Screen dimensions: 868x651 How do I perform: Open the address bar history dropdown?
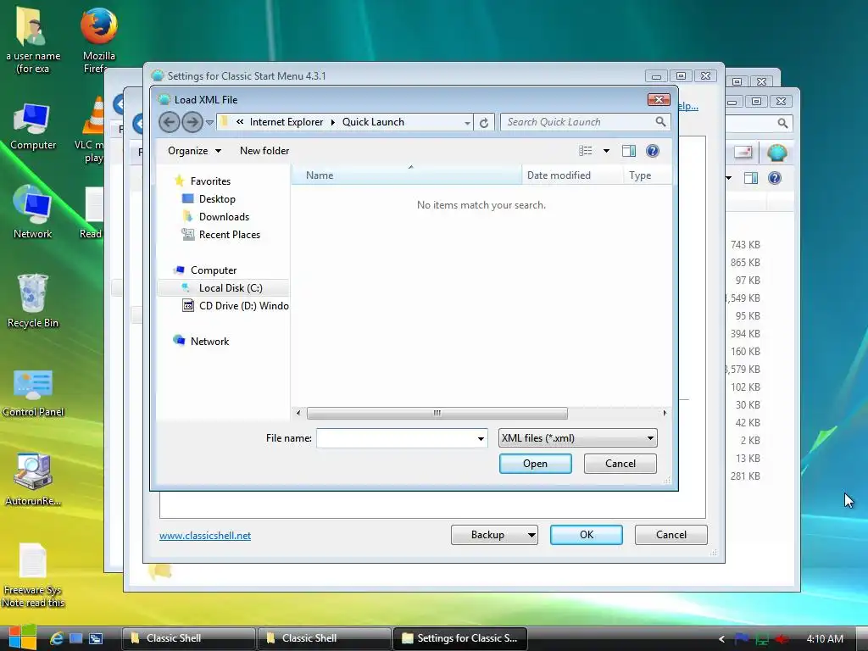468,123
